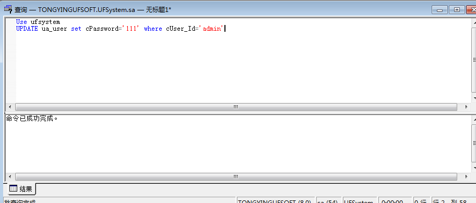Click the editor vertical scrollbar down arrow
Screen dimensions: 476x203
(474, 98)
